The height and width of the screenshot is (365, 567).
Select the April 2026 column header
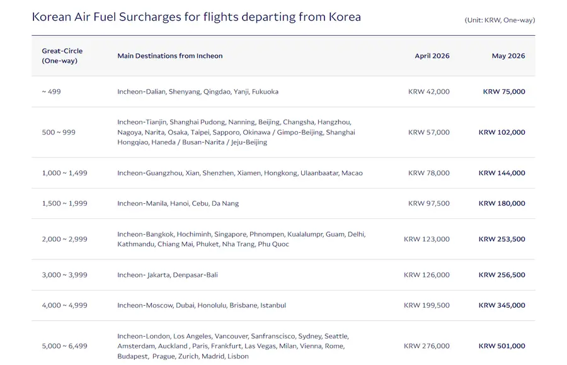click(432, 55)
